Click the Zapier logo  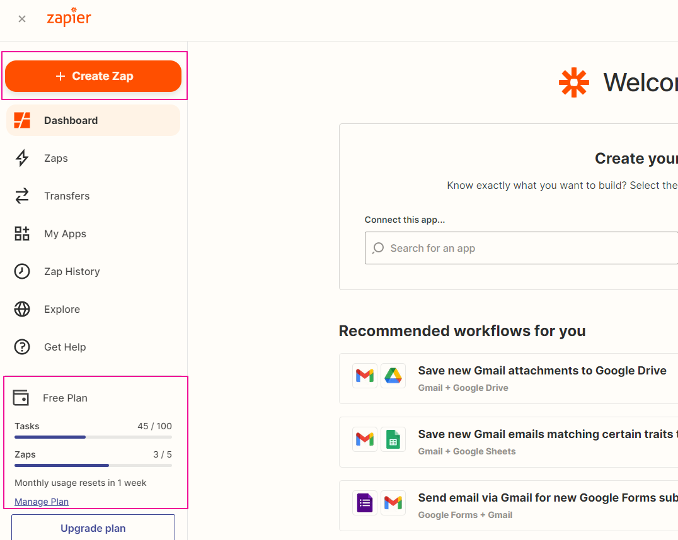69,18
